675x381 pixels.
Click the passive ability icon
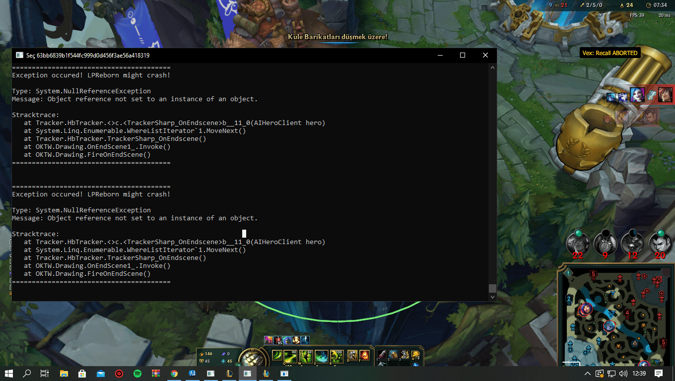tap(277, 355)
